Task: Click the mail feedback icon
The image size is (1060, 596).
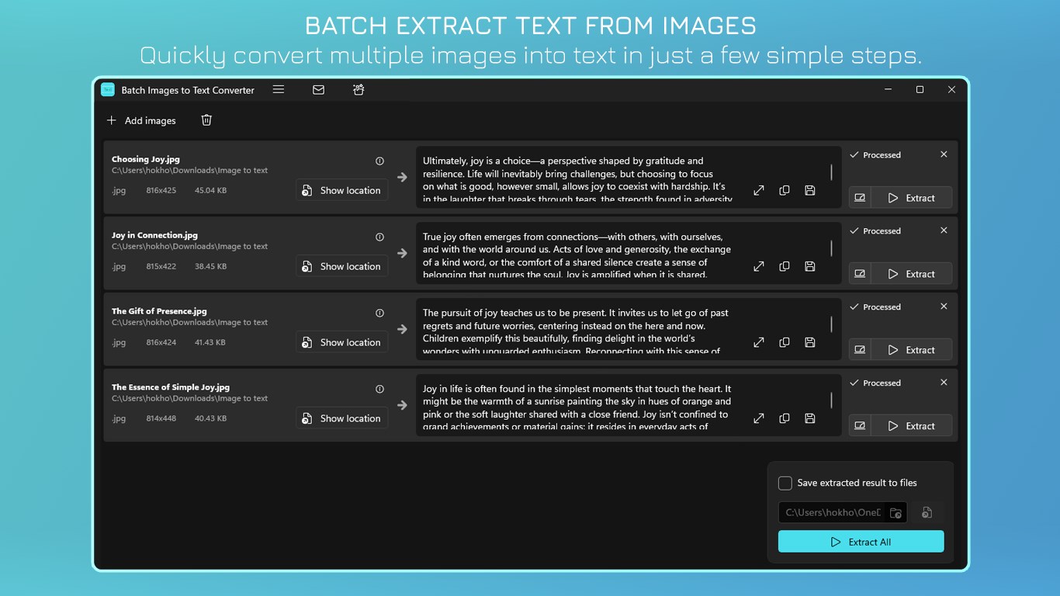Action: pos(318,89)
